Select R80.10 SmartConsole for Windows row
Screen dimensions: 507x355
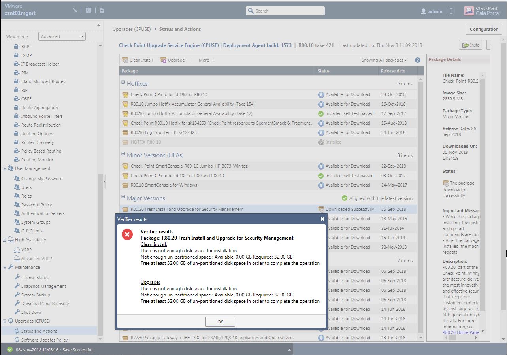tap(268, 185)
